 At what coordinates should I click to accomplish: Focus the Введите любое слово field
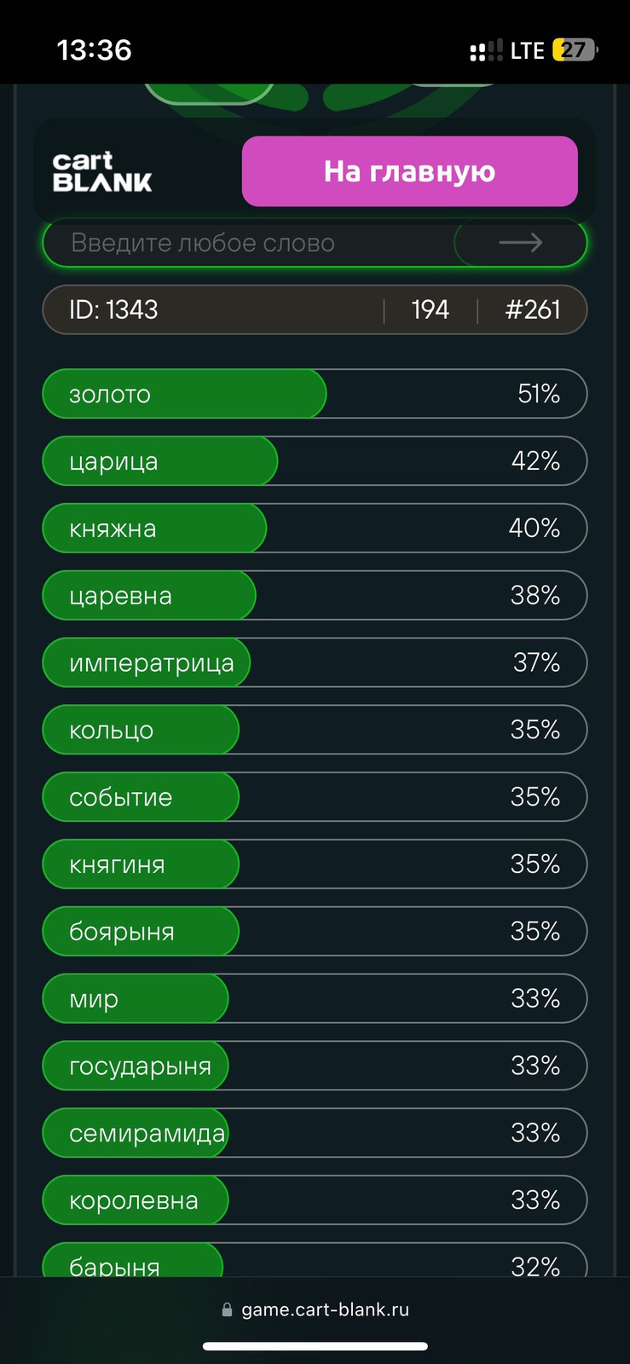tap(247, 243)
